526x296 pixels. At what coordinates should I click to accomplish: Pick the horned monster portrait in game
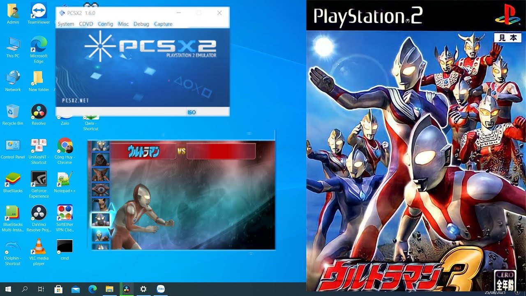click(101, 204)
